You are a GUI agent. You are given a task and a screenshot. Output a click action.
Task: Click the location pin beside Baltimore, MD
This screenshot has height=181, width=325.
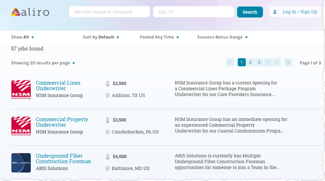tap(108, 169)
